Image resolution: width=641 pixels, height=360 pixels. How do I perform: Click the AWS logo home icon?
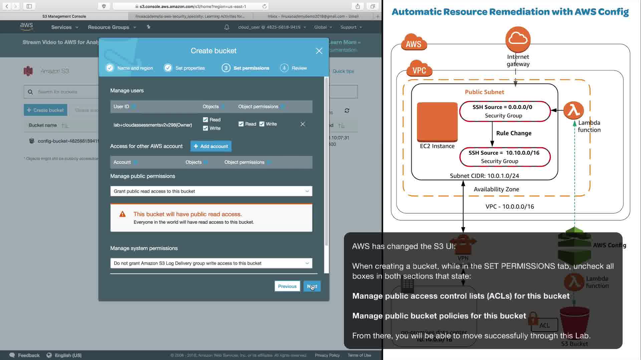coord(26,27)
